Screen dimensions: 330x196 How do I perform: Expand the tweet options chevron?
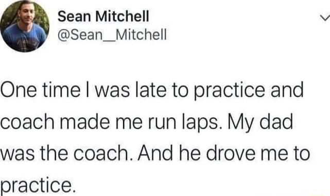pos(325,18)
